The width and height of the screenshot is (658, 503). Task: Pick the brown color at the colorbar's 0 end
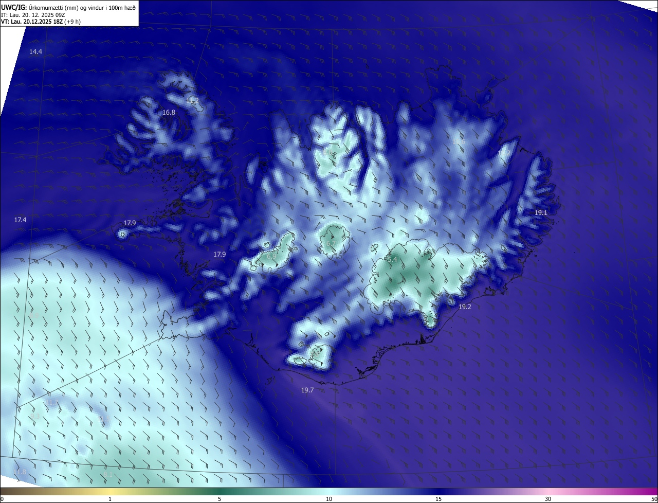pos(3,492)
